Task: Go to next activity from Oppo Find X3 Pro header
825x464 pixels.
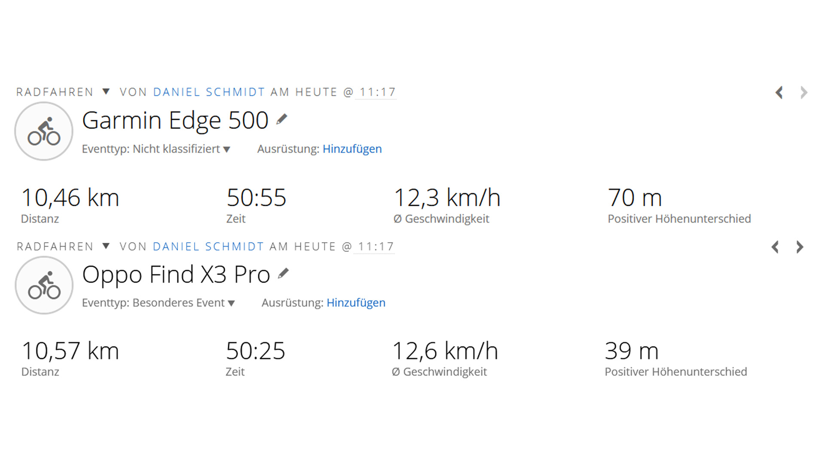Action: coord(800,247)
